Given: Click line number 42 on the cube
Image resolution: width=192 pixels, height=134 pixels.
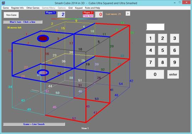Looking at the screenshot, I should [132, 81].
